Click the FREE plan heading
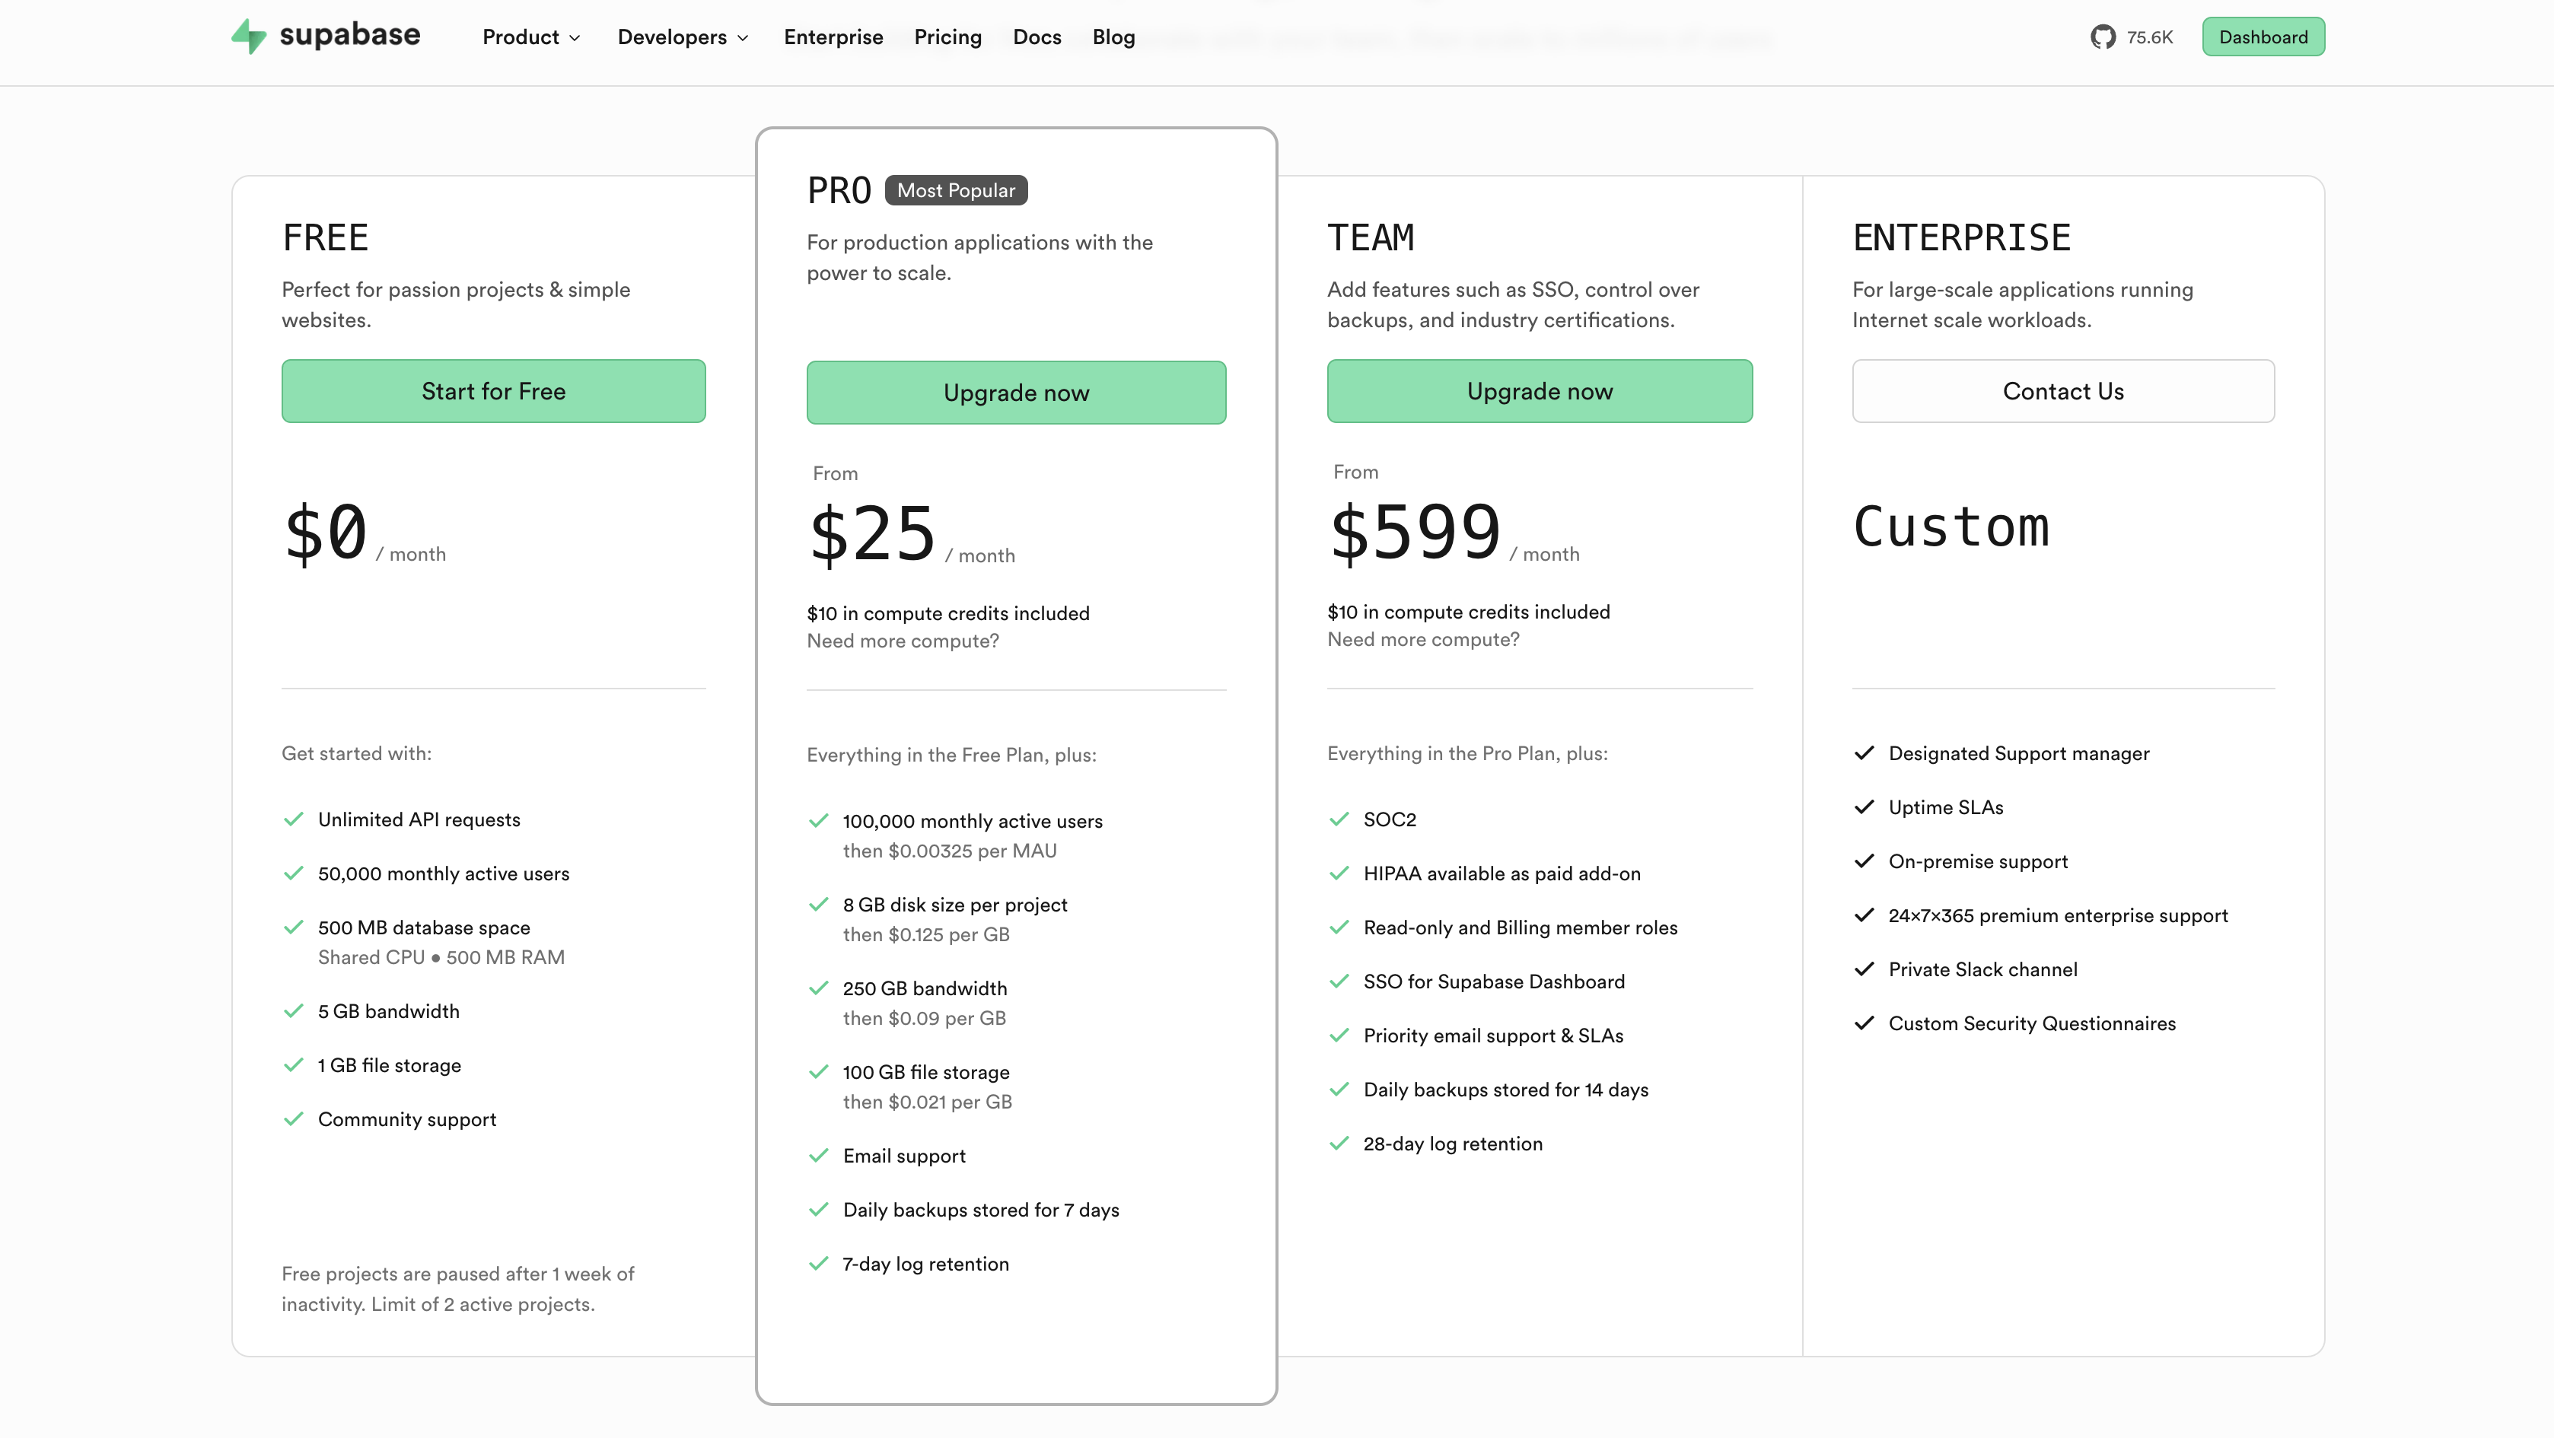This screenshot has height=1438, width=2554. tap(325, 237)
